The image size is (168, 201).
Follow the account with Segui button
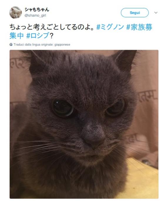pos(135,13)
